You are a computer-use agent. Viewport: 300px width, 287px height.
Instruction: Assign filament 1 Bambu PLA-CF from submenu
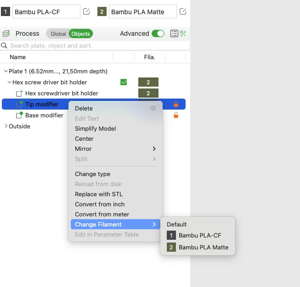point(198,236)
